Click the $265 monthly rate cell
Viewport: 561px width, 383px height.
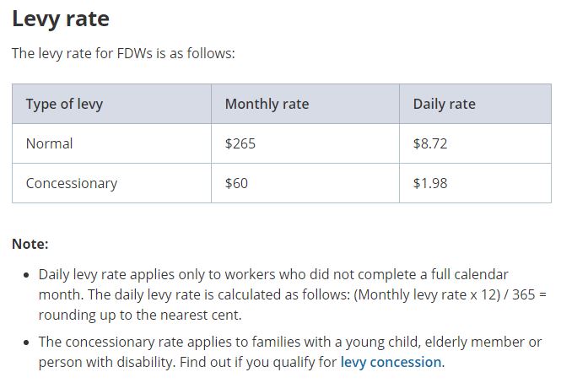(x=240, y=143)
